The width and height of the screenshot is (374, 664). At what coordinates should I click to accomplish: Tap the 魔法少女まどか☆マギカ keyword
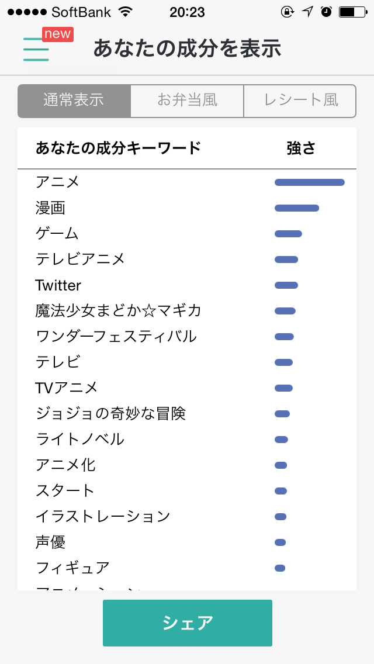click(118, 311)
